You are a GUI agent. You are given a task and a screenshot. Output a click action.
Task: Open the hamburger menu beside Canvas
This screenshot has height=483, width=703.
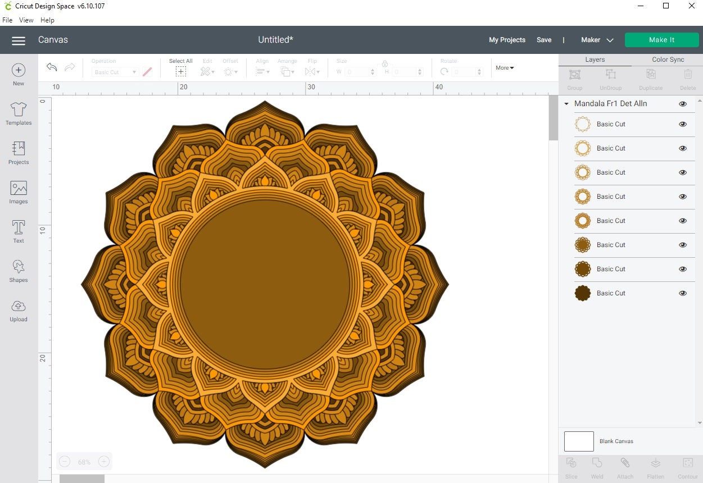point(19,40)
